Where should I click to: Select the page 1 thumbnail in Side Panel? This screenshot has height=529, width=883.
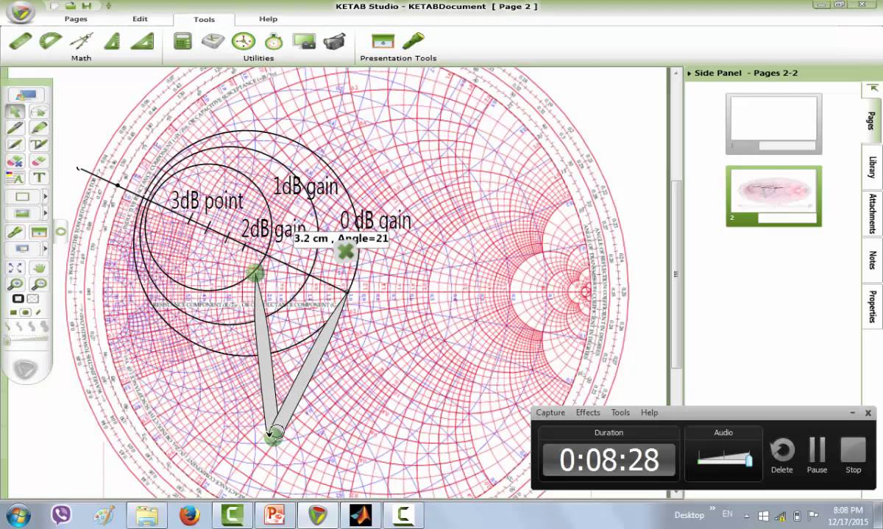click(x=773, y=123)
